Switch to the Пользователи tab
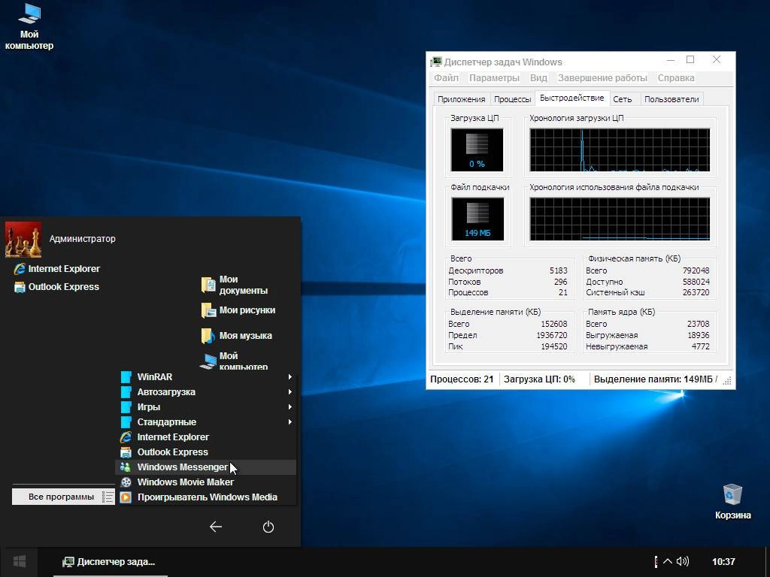The image size is (770, 577). tap(671, 99)
